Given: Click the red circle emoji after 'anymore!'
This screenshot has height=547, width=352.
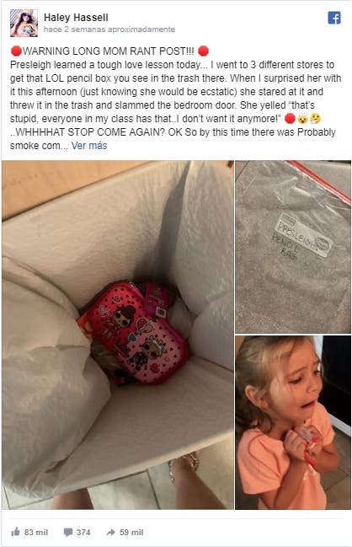Looking at the screenshot, I should coord(290,119).
